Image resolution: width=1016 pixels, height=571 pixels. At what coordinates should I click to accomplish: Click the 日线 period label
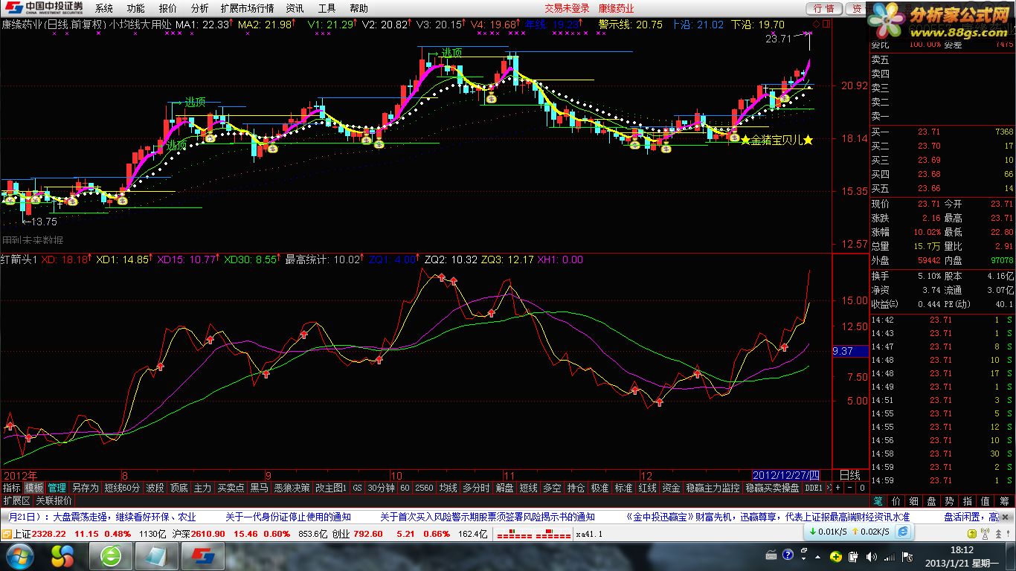pyautogui.click(x=849, y=474)
